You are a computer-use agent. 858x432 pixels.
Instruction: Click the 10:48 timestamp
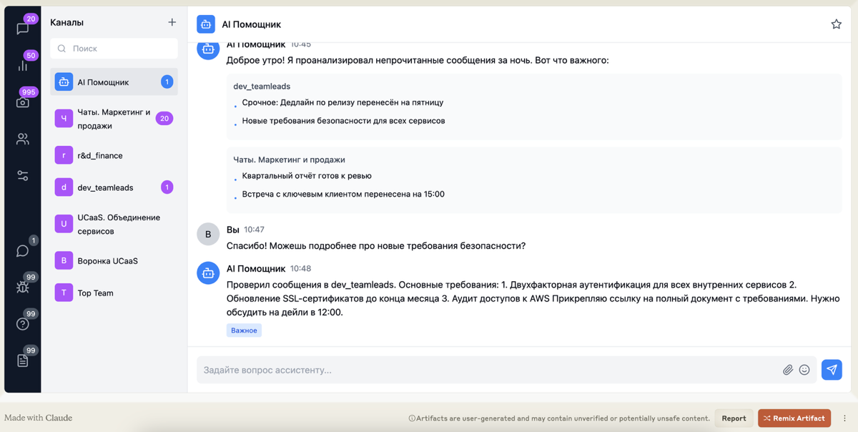pos(300,269)
